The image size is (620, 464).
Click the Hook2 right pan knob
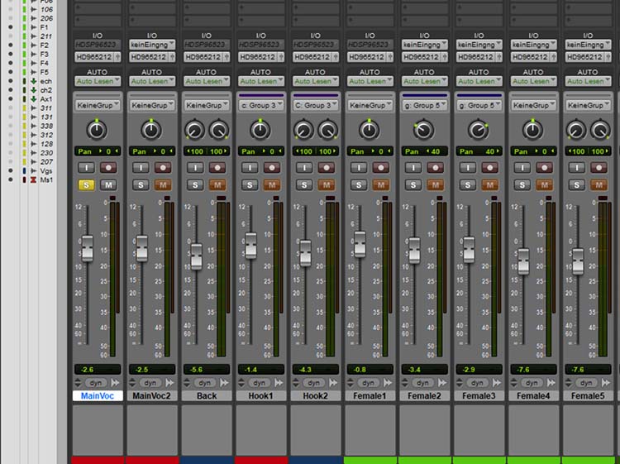pyautogui.click(x=328, y=130)
